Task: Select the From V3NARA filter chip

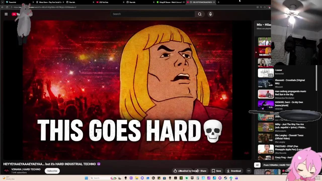Action: coord(277,165)
